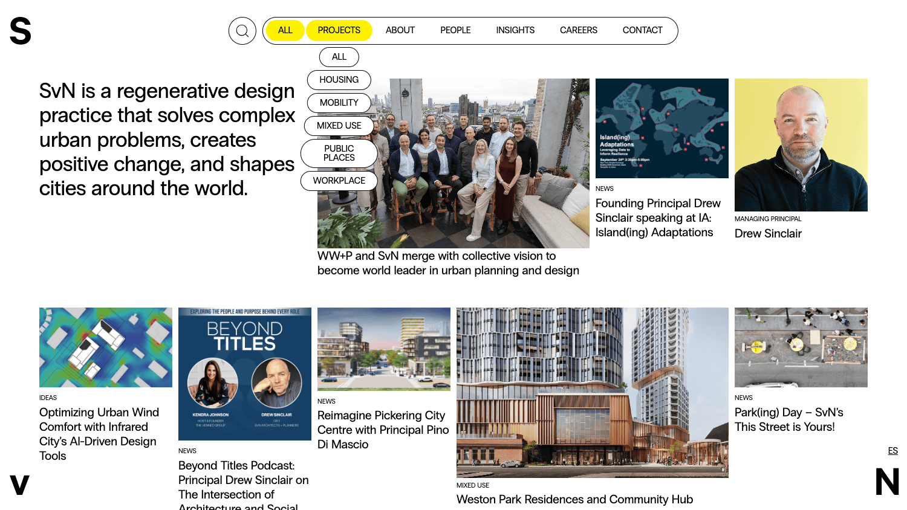
Task: Open the urban wind comfort heatmap image
Action: [x=106, y=347]
